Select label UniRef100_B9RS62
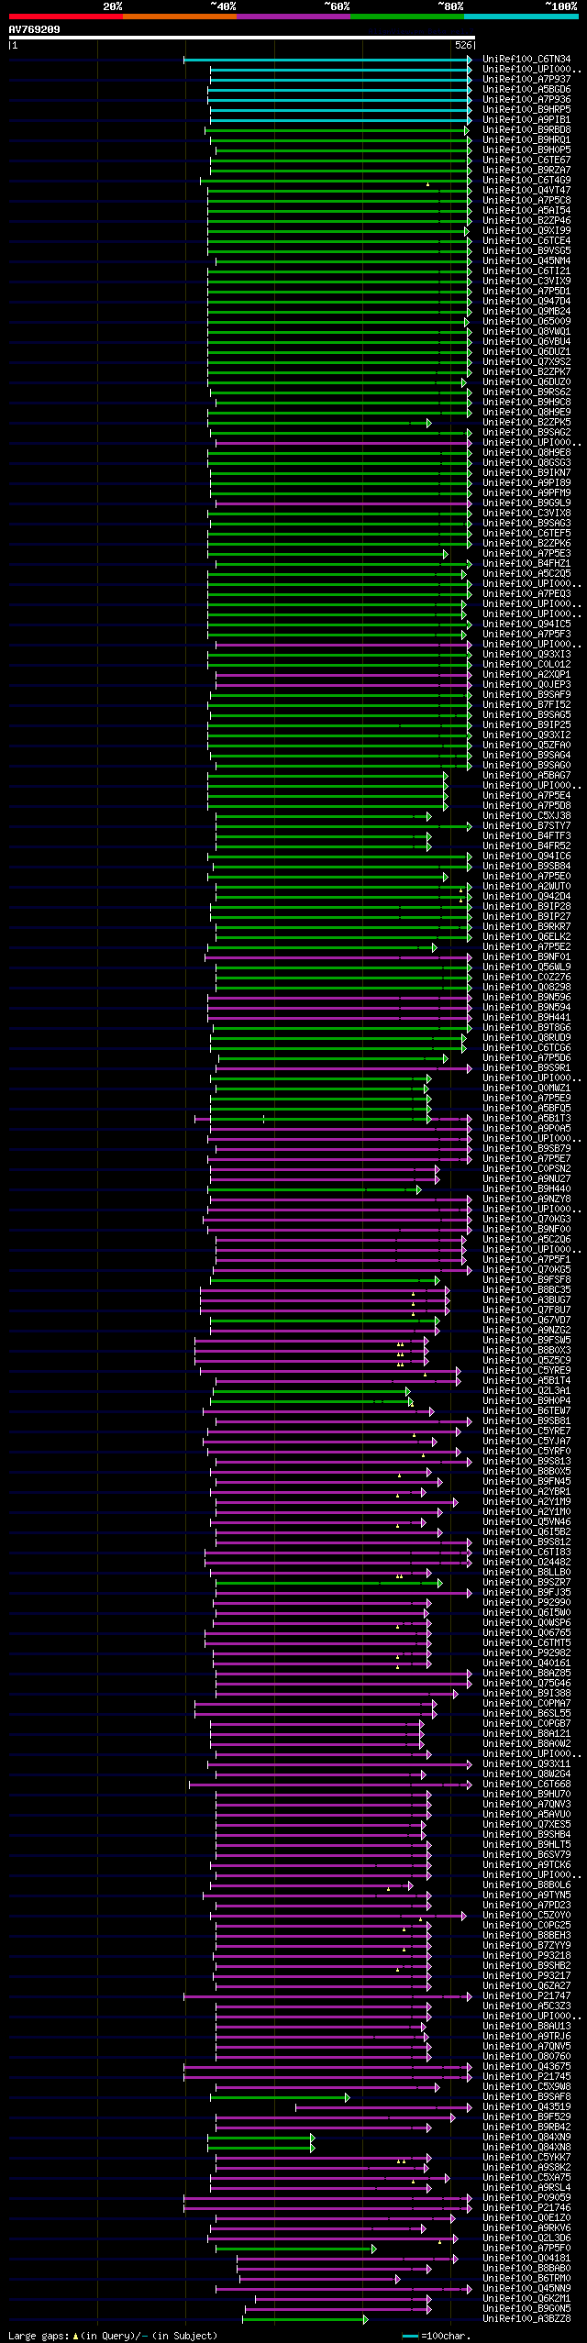587x2343 pixels. pos(526,392)
